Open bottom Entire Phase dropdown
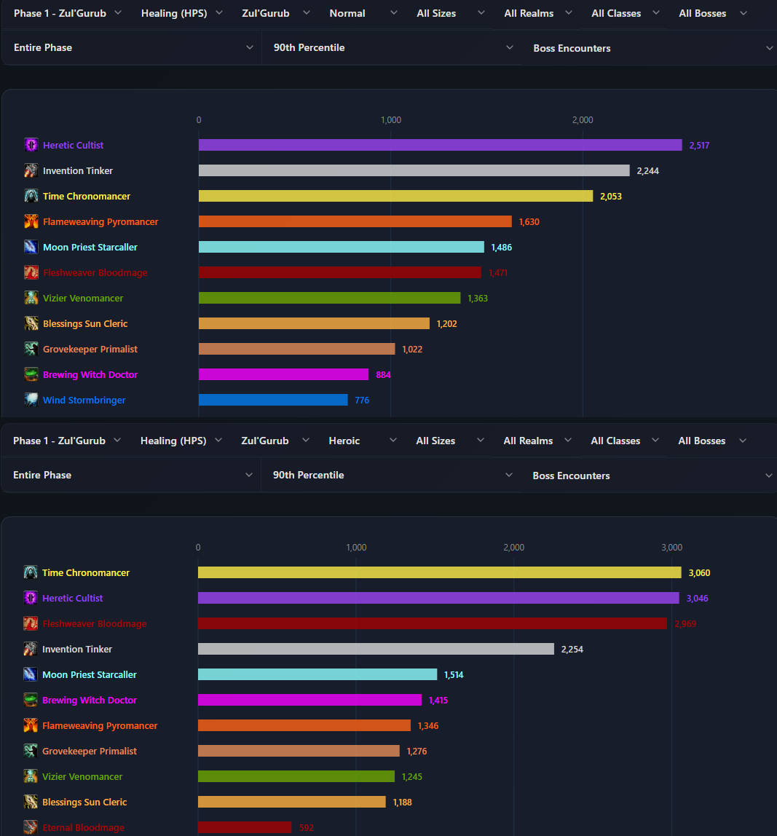 pyautogui.click(x=133, y=475)
